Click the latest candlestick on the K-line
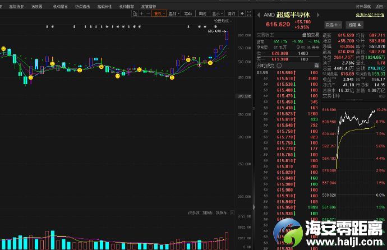This screenshot has width=387, height=250. [227, 36]
